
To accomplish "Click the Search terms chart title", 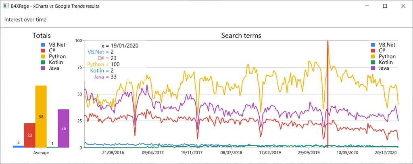I will 241,35.
